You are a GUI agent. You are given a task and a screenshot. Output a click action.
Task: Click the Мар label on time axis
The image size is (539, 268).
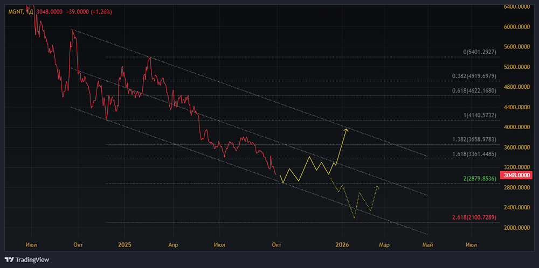pos(384,245)
